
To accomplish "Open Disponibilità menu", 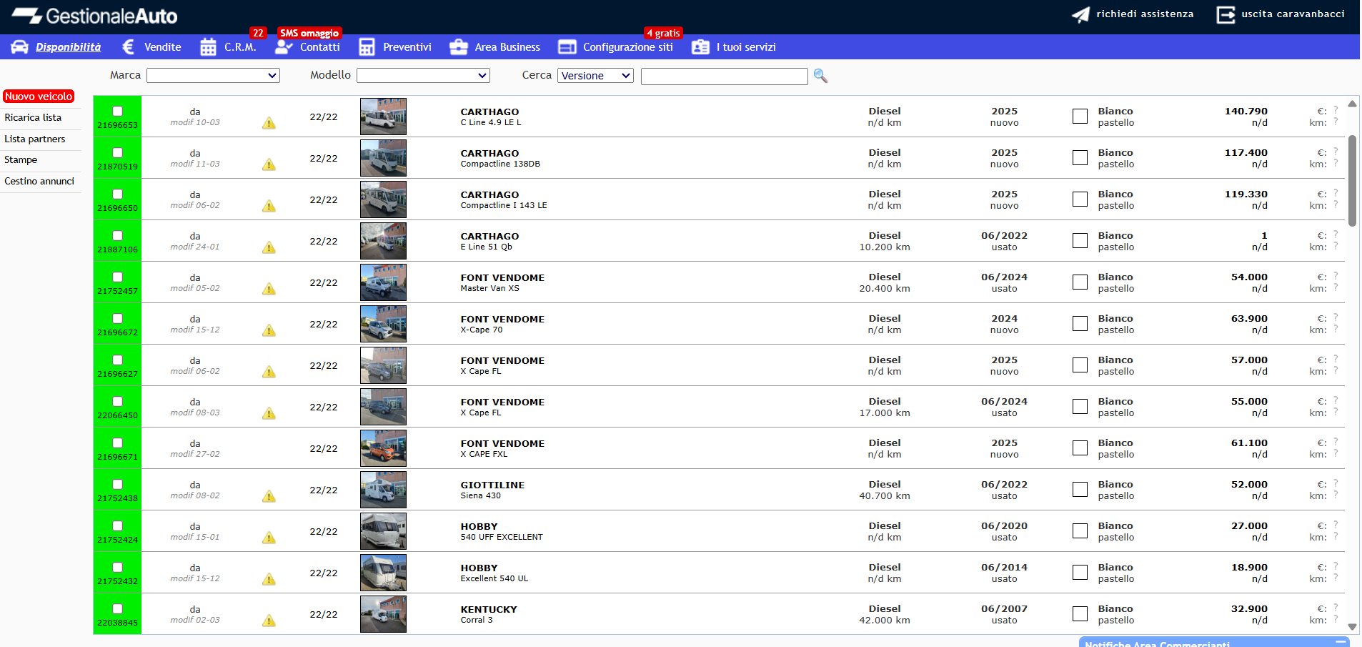I will (68, 47).
